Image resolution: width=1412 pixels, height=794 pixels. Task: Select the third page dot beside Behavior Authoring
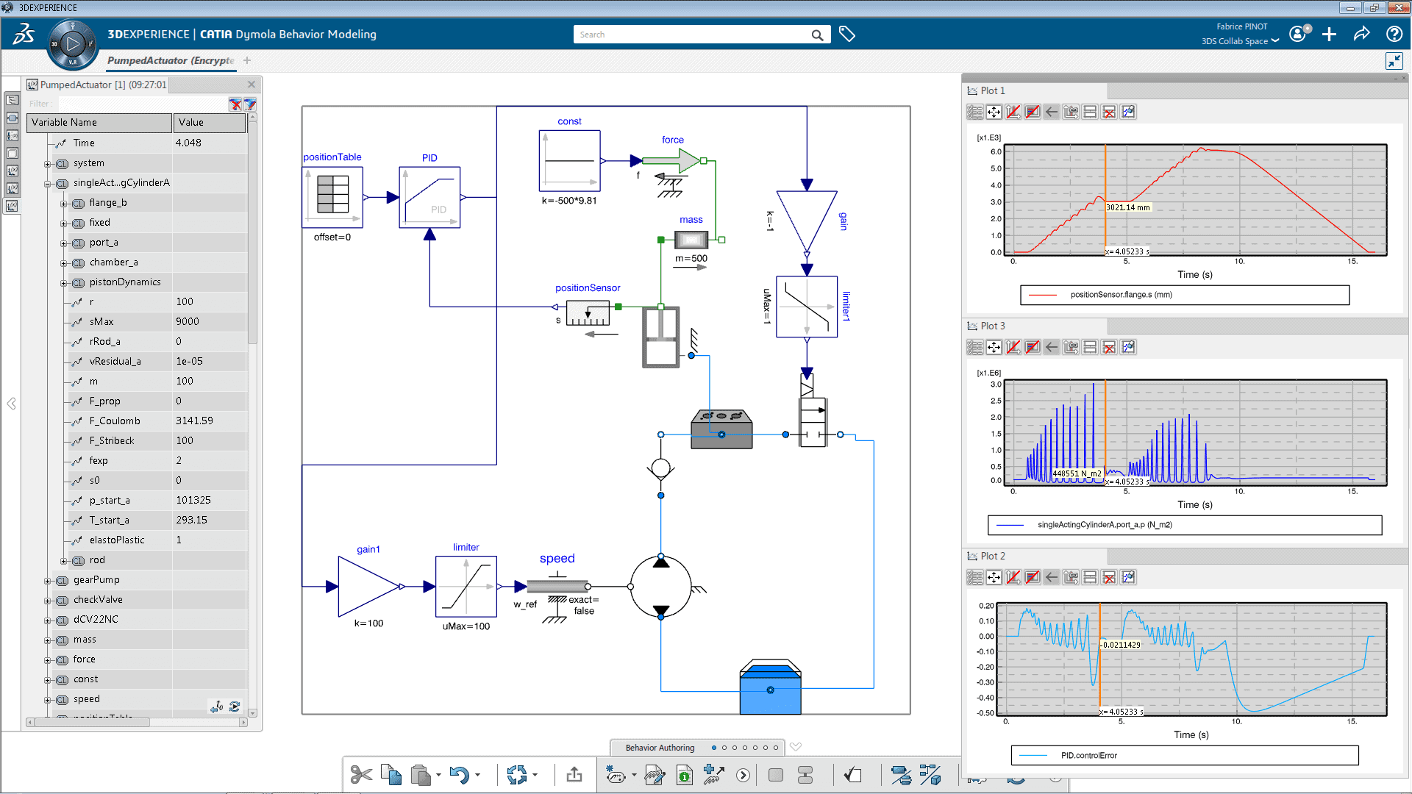tap(735, 748)
